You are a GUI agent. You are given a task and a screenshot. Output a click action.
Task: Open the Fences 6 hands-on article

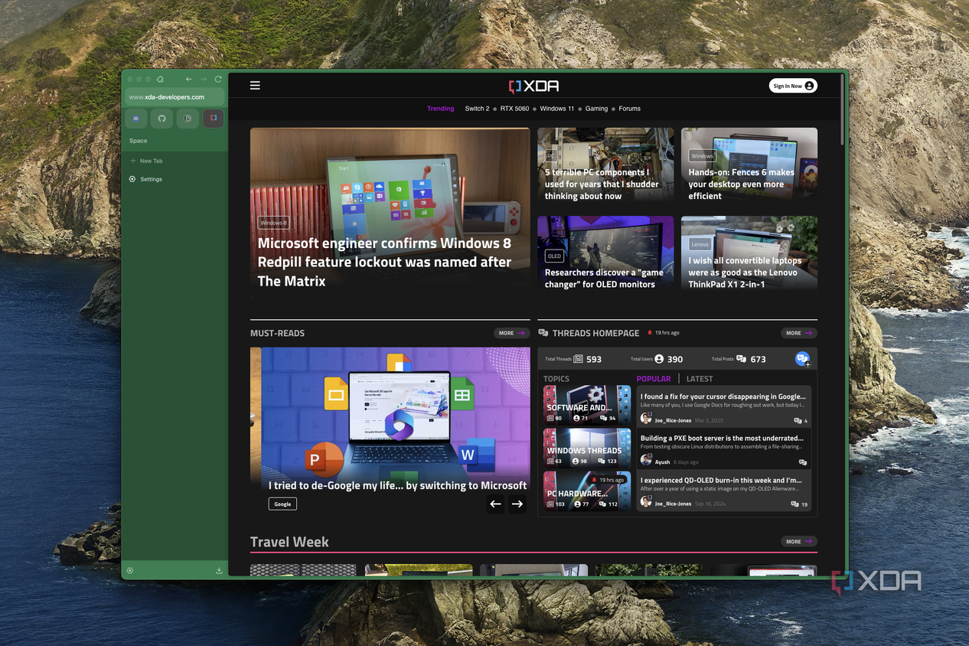point(741,184)
